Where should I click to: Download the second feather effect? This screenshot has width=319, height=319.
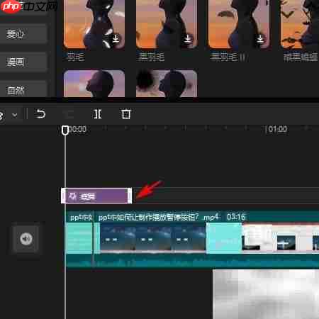[188, 38]
